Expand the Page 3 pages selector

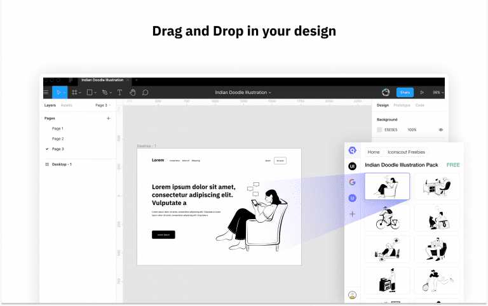pyautogui.click(x=103, y=105)
